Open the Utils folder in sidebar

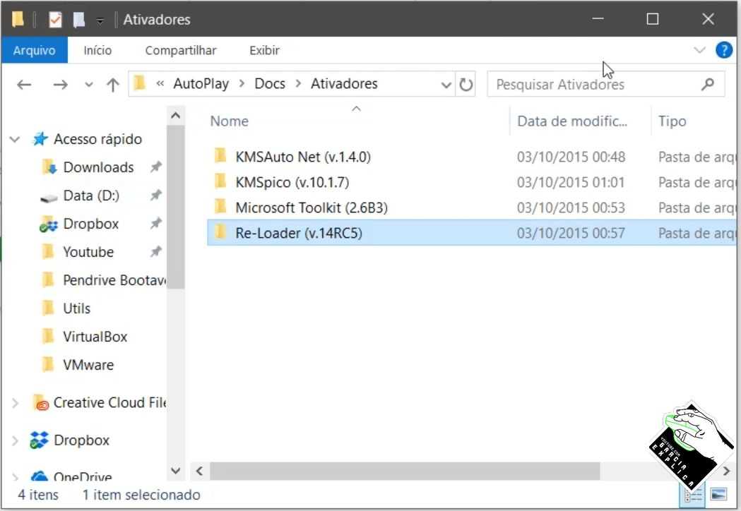pos(76,308)
